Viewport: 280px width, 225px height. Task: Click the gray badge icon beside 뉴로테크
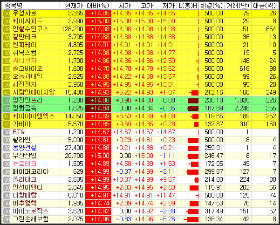click(7, 164)
